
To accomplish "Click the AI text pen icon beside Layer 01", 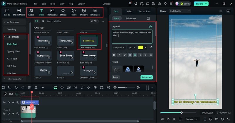I will 150,26.
